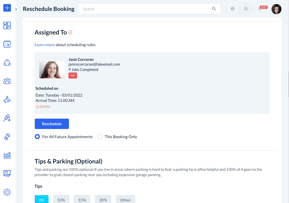Expand the sidebar with chevron arrow
Screen dimensions: 289x203
(16, 9)
